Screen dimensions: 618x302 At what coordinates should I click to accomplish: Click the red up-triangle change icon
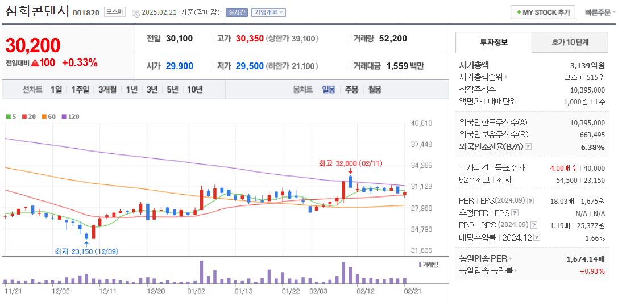coord(34,62)
